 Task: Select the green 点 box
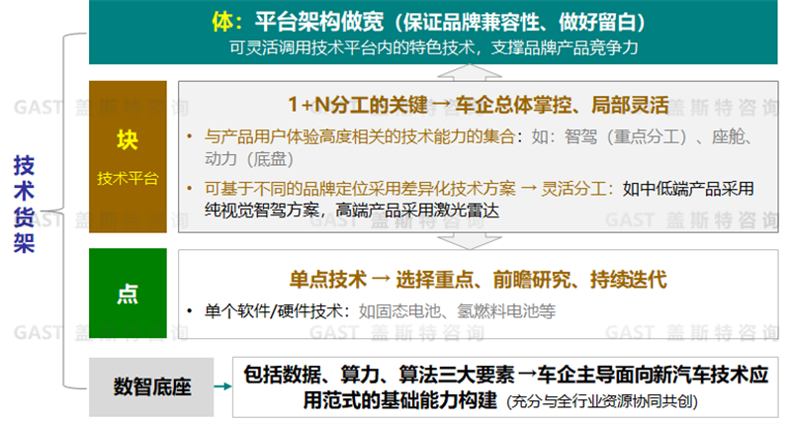[x=127, y=293]
